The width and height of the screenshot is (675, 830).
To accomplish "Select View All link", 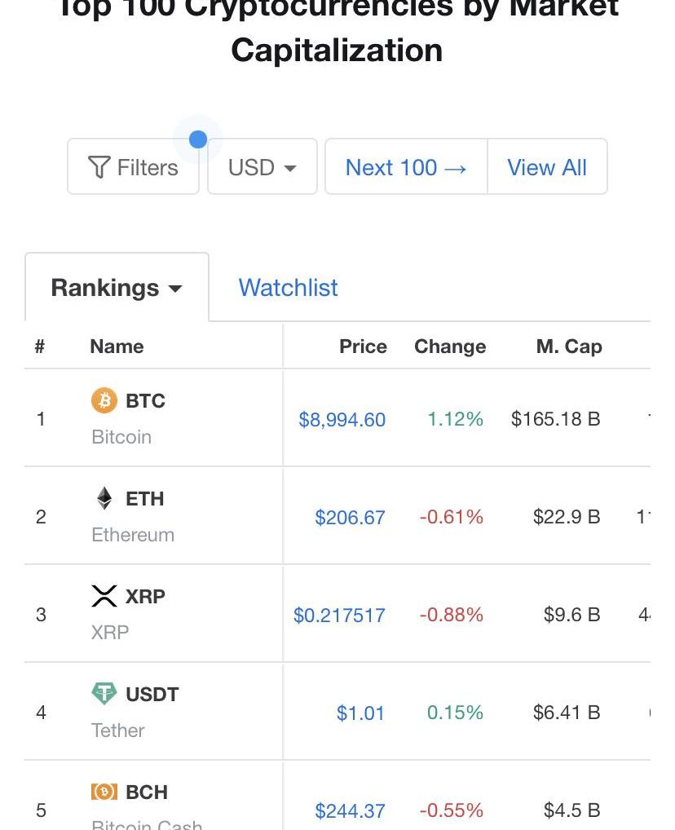I will pyautogui.click(x=547, y=167).
